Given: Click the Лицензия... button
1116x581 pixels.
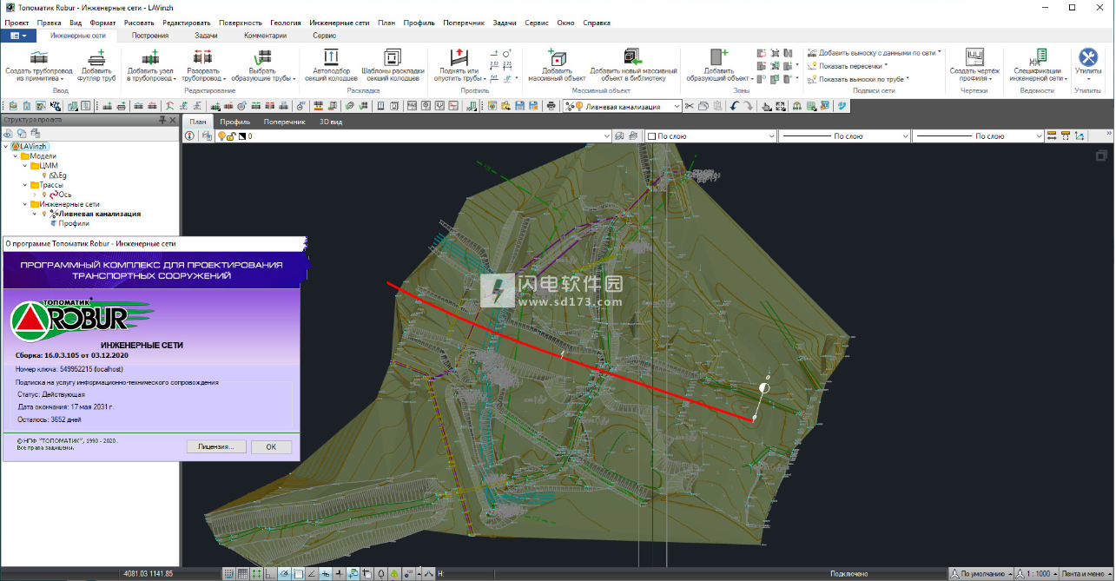Looking at the screenshot, I should tap(216, 446).
